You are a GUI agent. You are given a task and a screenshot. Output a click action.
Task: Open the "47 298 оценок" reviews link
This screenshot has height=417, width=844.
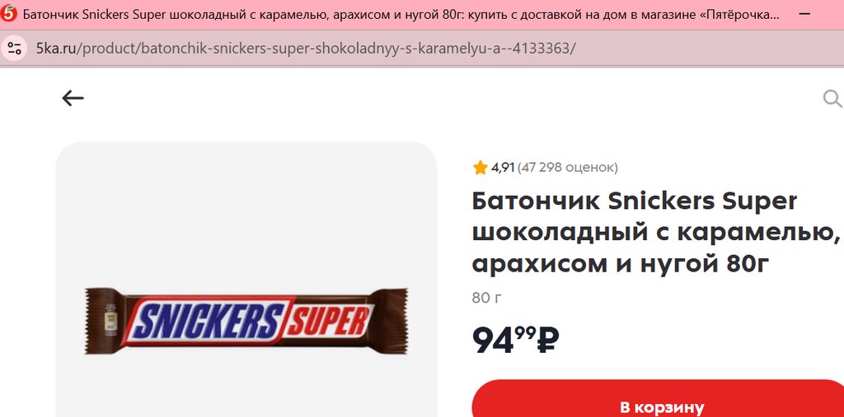click(x=567, y=168)
